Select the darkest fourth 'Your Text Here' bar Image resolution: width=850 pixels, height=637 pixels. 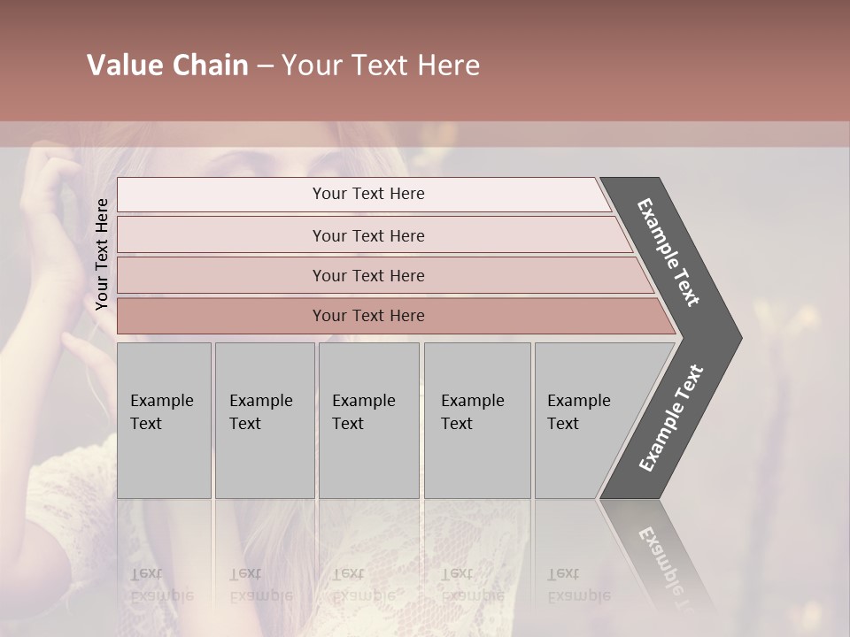pos(396,316)
